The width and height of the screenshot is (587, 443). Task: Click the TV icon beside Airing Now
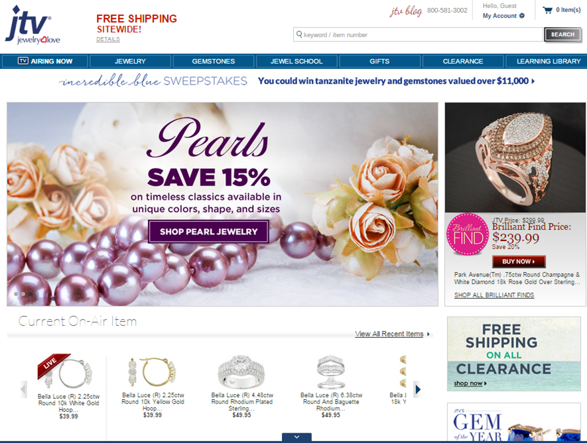click(x=23, y=61)
